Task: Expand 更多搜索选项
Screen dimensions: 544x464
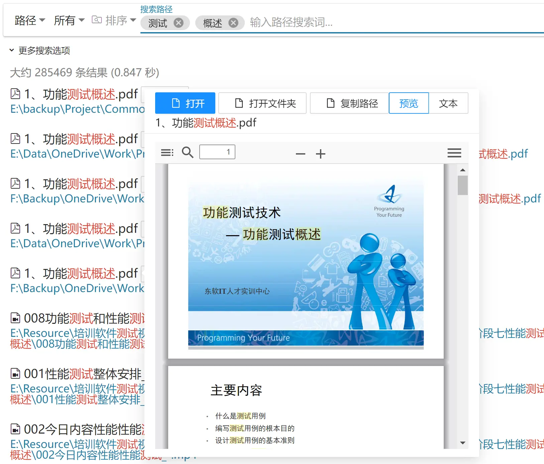Action: pos(40,51)
